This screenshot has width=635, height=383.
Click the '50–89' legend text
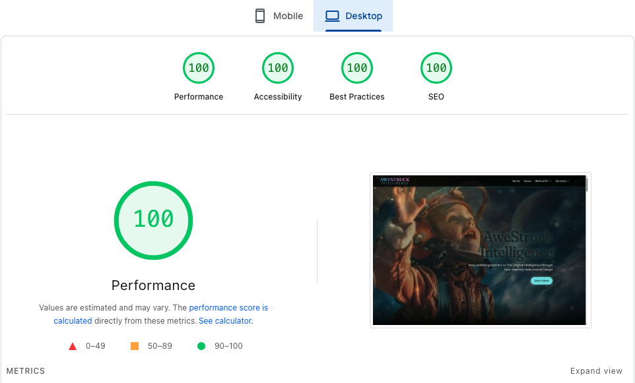(160, 346)
